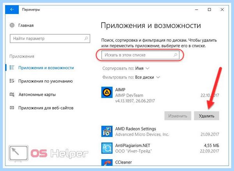The height and width of the screenshot is (171, 234).
Task: Click version text v4.13.1897, 26.06.2017
Action: pos(135,101)
